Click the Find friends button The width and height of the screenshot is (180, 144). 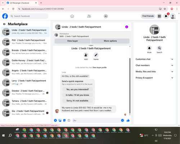tap(148, 16)
